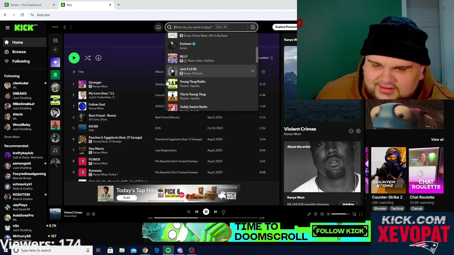Open Your Library icon in Spotify sidebar
Screen dimensions: 454x255
[x=55, y=40]
